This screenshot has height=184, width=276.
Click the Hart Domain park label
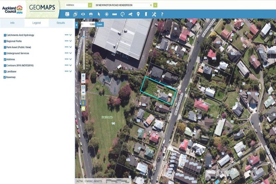[107, 117]
